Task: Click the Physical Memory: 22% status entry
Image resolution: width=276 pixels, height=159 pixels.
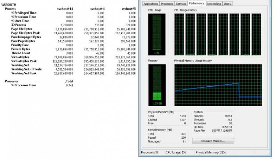Action: coord(210,152)
